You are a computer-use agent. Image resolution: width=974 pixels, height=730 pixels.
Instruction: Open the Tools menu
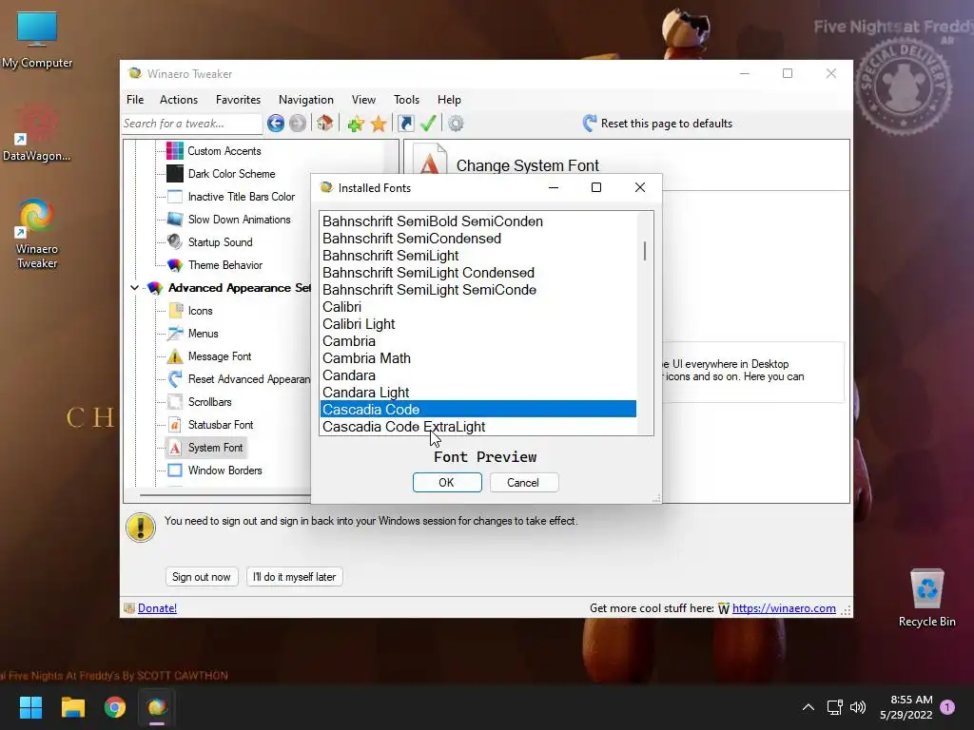[x=406, y=100]
